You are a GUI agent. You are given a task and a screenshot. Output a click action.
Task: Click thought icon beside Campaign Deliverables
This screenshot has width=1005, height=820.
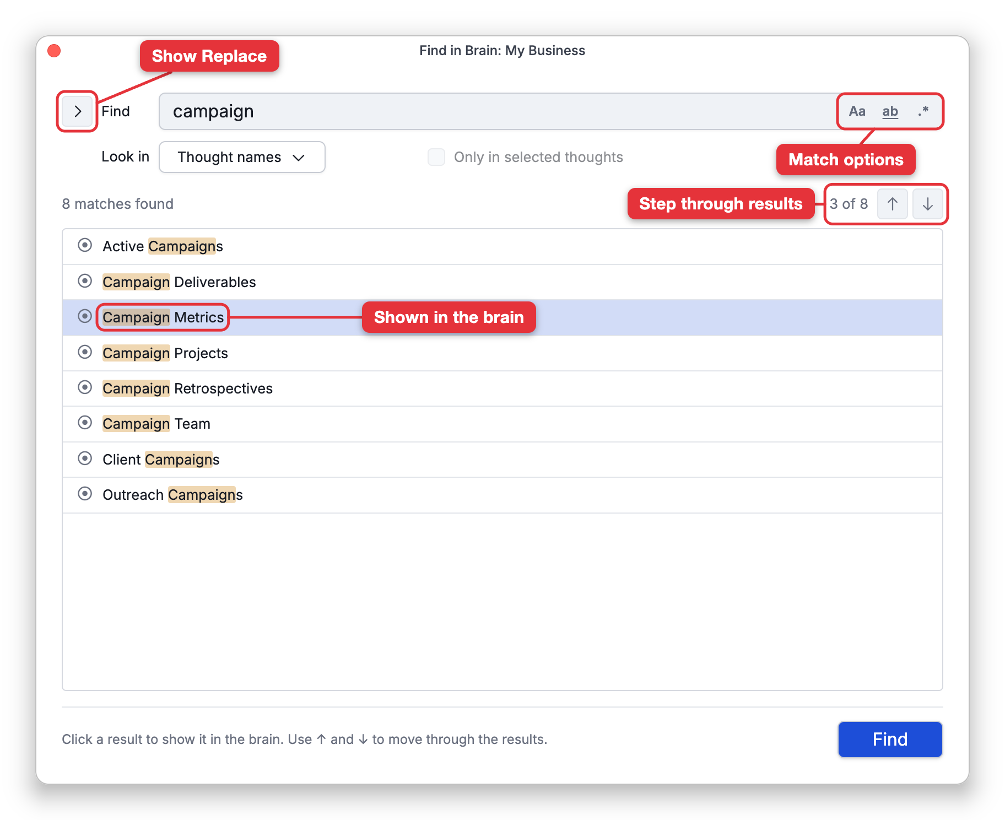pyautogui.click(x=85, y=281)
